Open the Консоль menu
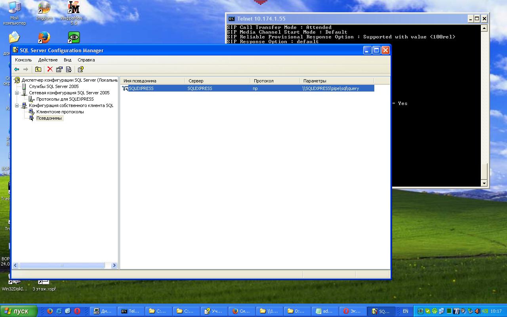 [x=23, y=60]
